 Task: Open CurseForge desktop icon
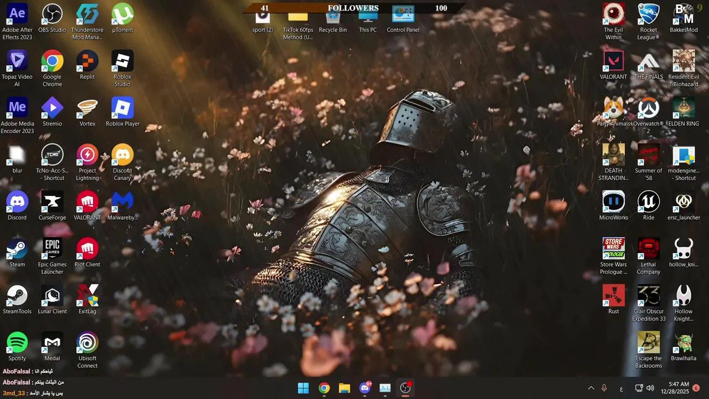52,206
